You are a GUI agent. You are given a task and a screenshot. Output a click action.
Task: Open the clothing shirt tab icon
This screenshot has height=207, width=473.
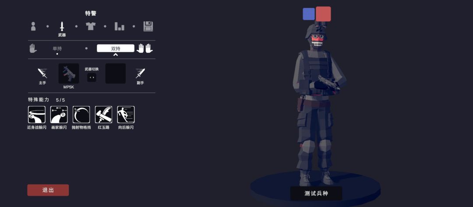click(91, 26)
